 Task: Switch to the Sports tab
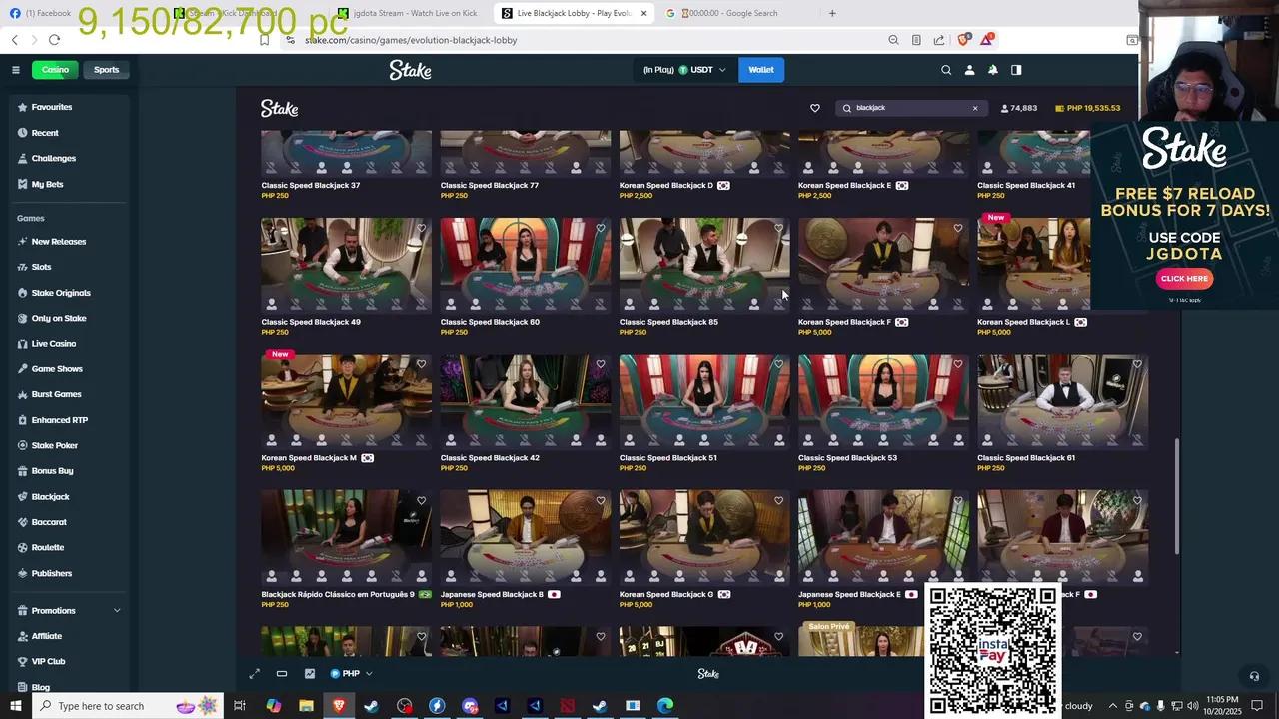point(106,70)
